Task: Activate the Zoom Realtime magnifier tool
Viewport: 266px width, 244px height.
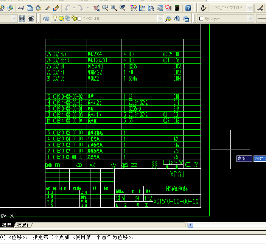Action: click(x=105, y=8)
